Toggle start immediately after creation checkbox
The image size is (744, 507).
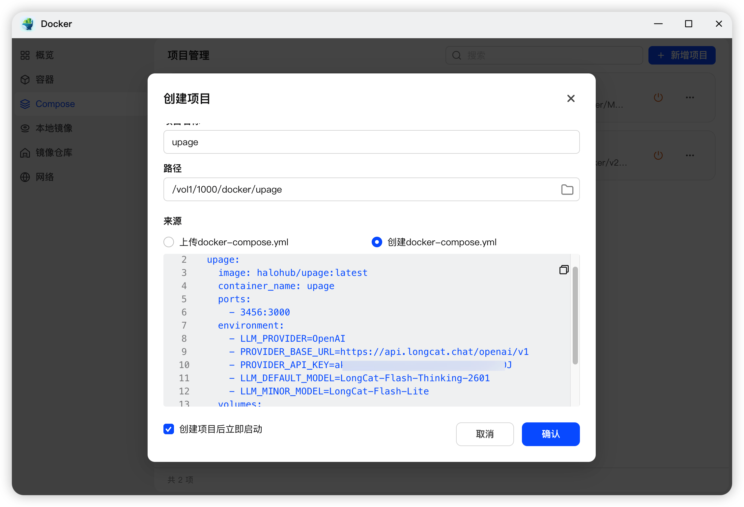[169, 429]
